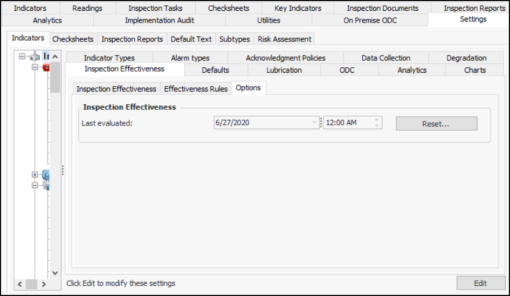Go to top-level Checksheets tab
This screenshot has height=296, width=510.
229,8
